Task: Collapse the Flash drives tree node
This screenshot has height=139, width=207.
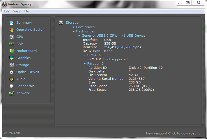Action: click(x=74, y=31)
